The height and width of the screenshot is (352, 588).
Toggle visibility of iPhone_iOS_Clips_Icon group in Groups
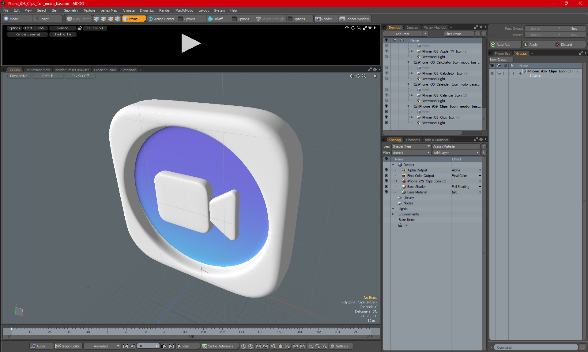click(492, 73)
